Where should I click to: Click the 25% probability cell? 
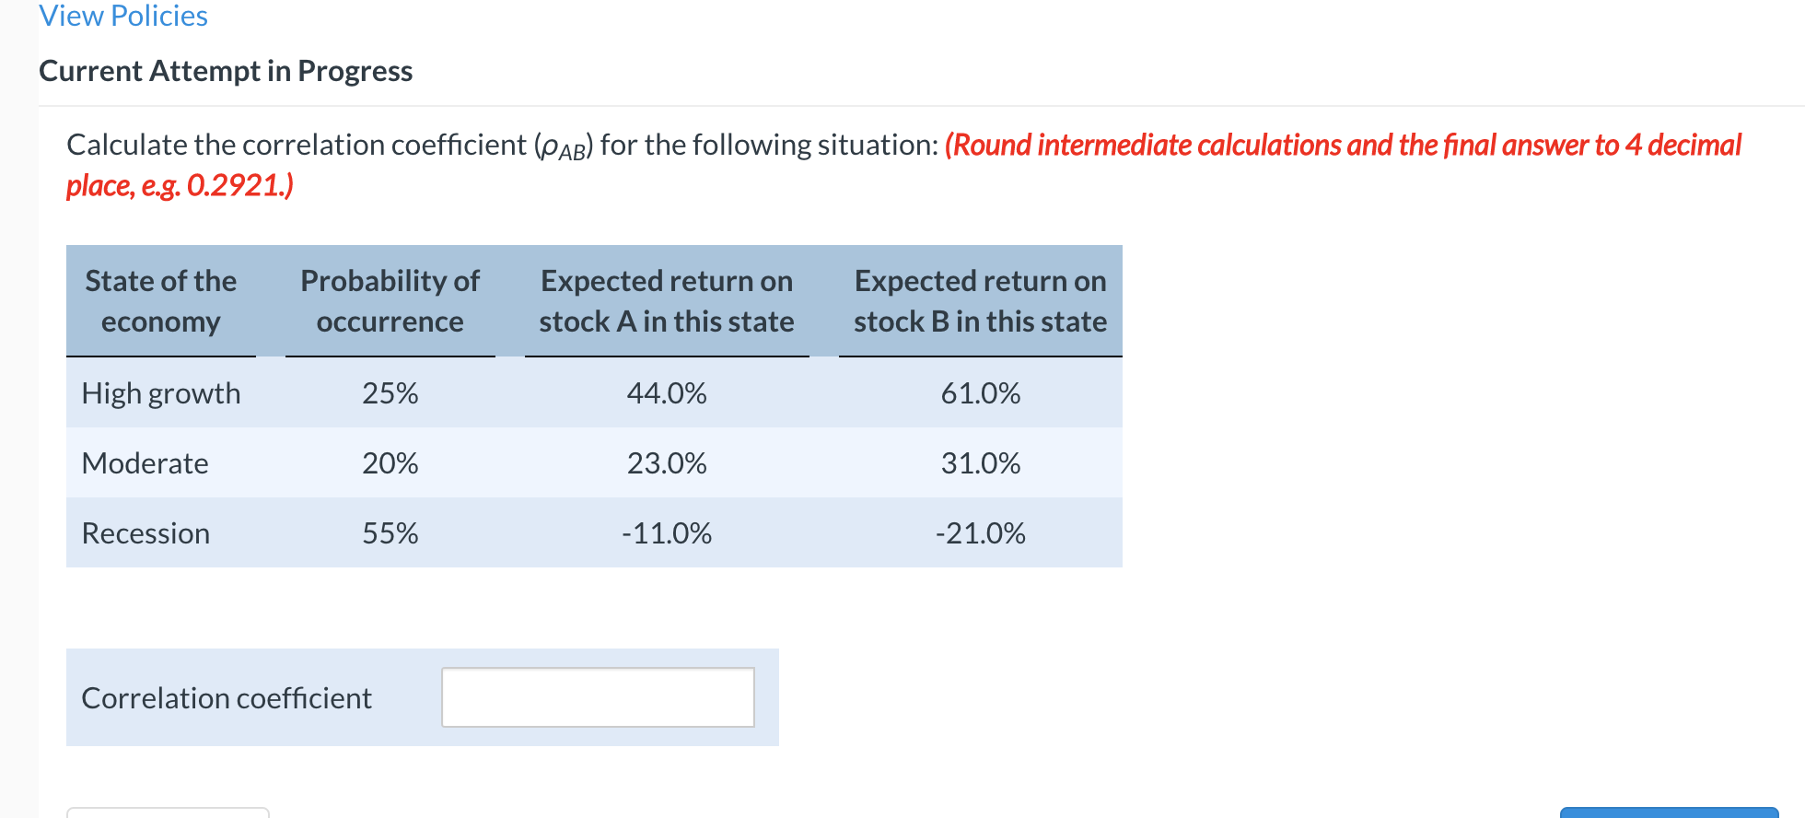click(390, 393)
